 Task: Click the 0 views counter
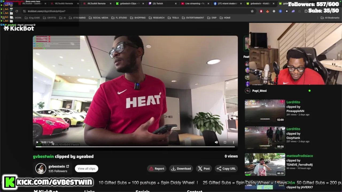pyautogui.click(x=231, y=156)
